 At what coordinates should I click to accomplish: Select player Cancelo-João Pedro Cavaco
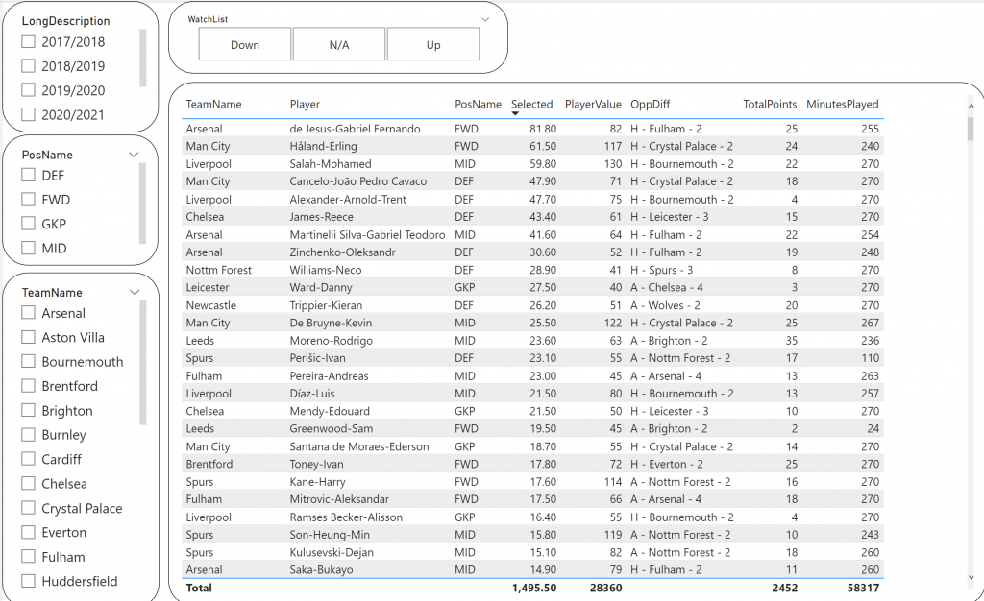coord(357,181)
